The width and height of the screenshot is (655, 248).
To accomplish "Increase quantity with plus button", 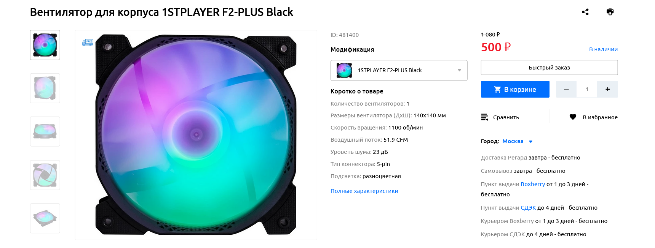I will click(x=607, y=89).
